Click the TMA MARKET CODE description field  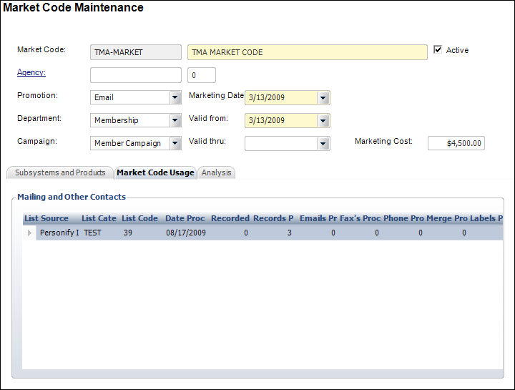308,52
